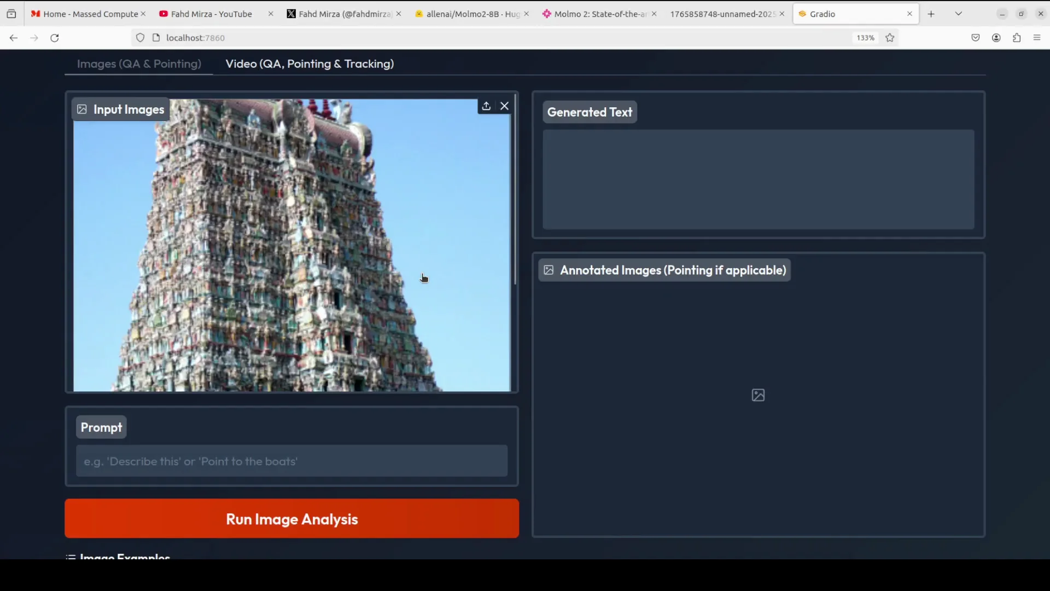Viewport: 1050px width, 591px height.
Task: Click the 133% zoom level indicator
Action: pos(865,38)
